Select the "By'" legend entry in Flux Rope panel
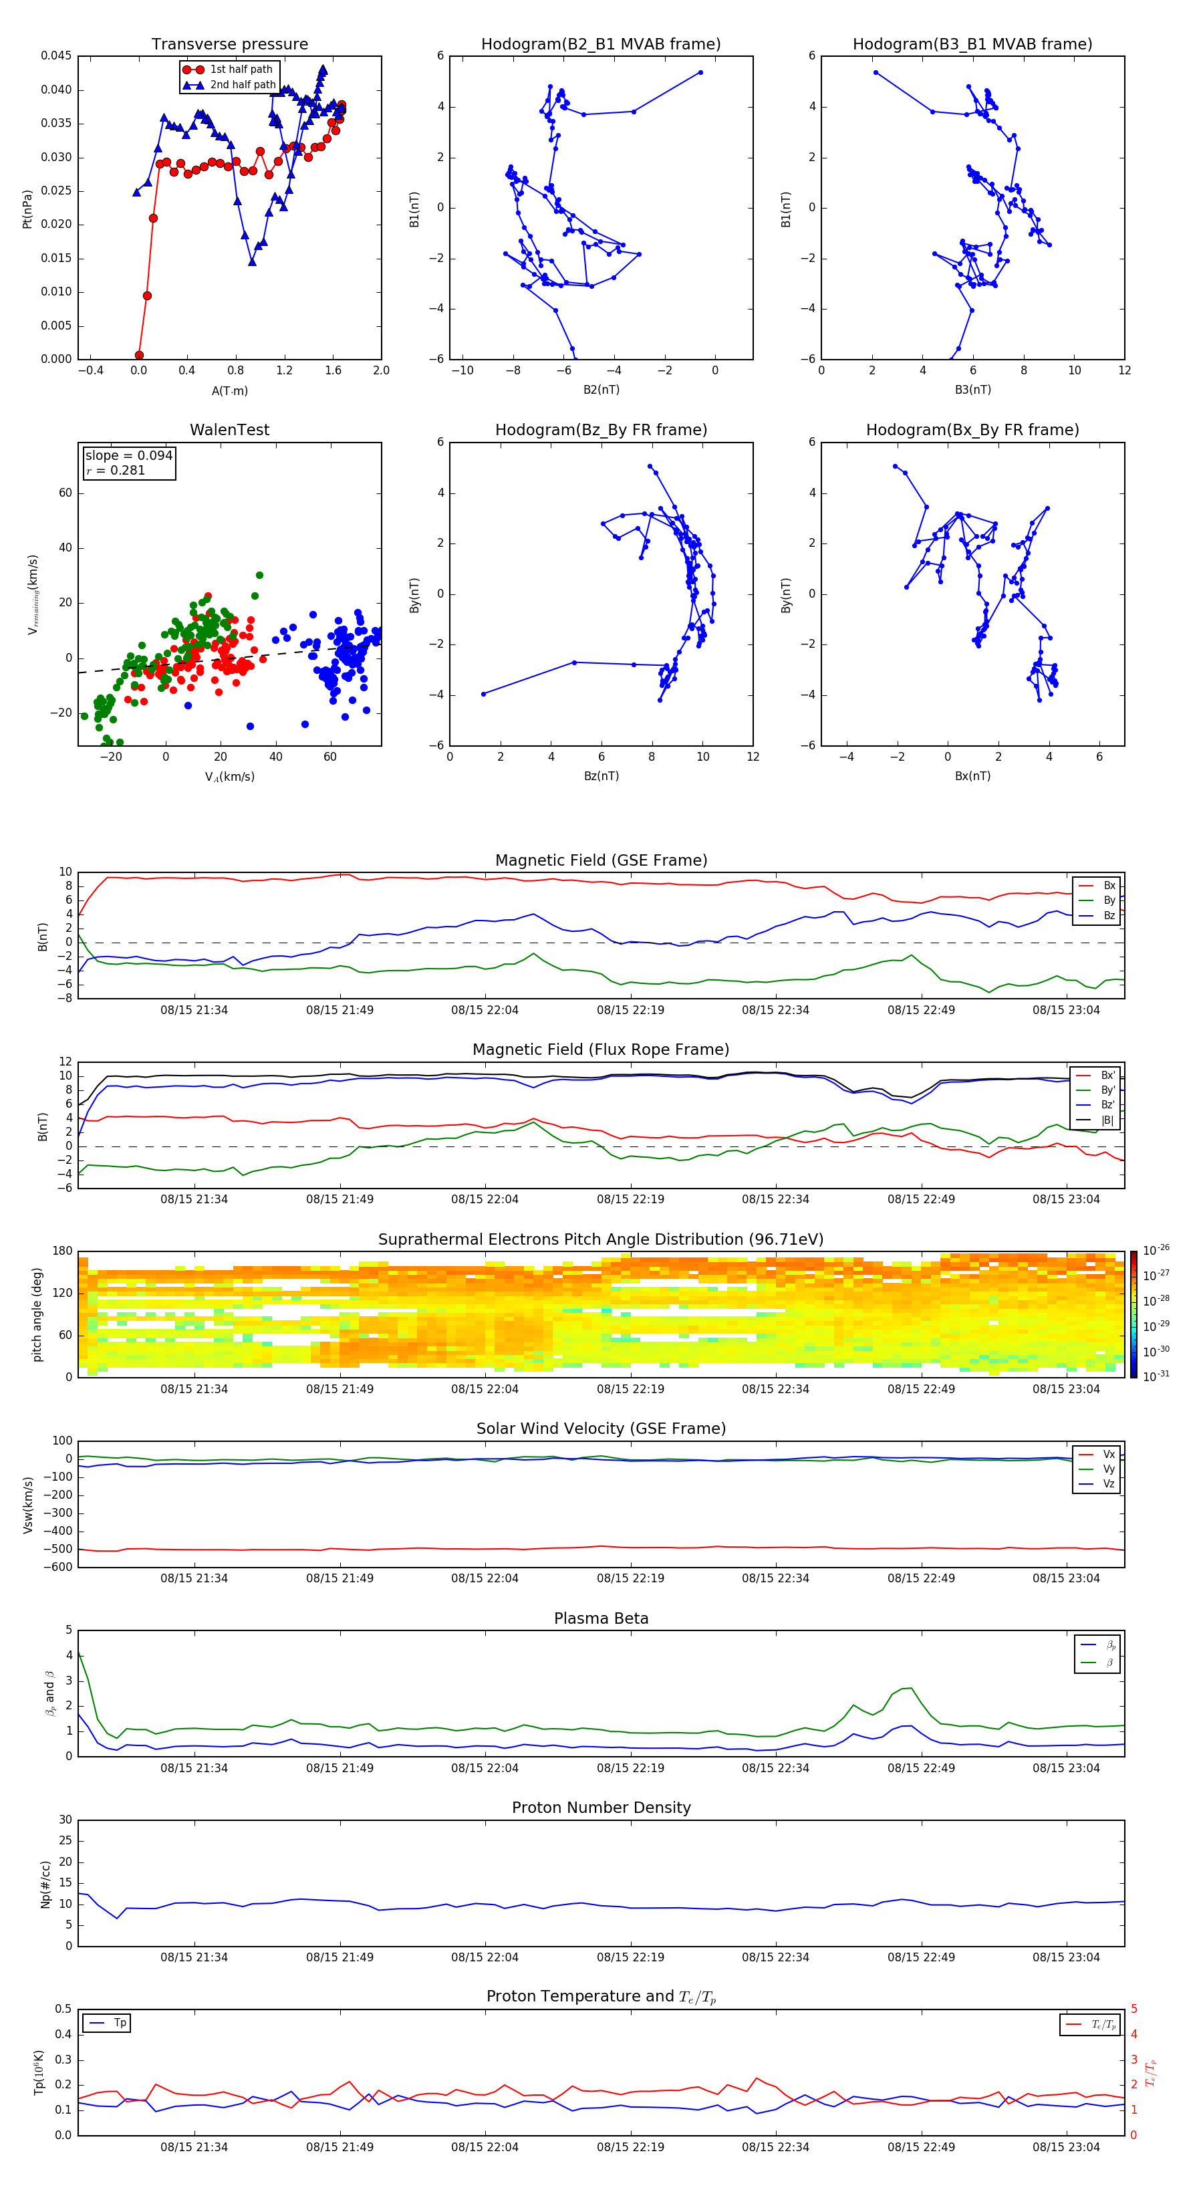Image resolution: width=1203 pixels, height=2206 pixels. coord(1096,1090)
